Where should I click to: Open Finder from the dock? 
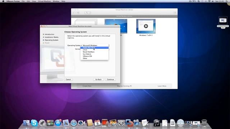[x=26, y=123]
